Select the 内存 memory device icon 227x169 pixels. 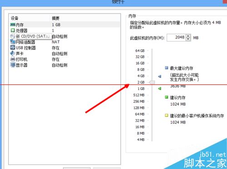point(13,24)
